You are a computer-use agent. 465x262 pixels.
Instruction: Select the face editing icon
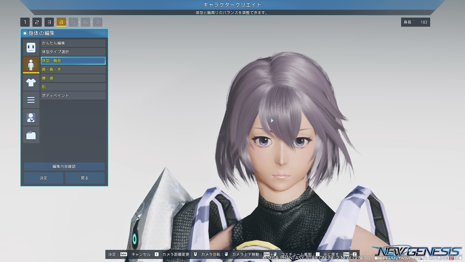(x=31, y=47)
